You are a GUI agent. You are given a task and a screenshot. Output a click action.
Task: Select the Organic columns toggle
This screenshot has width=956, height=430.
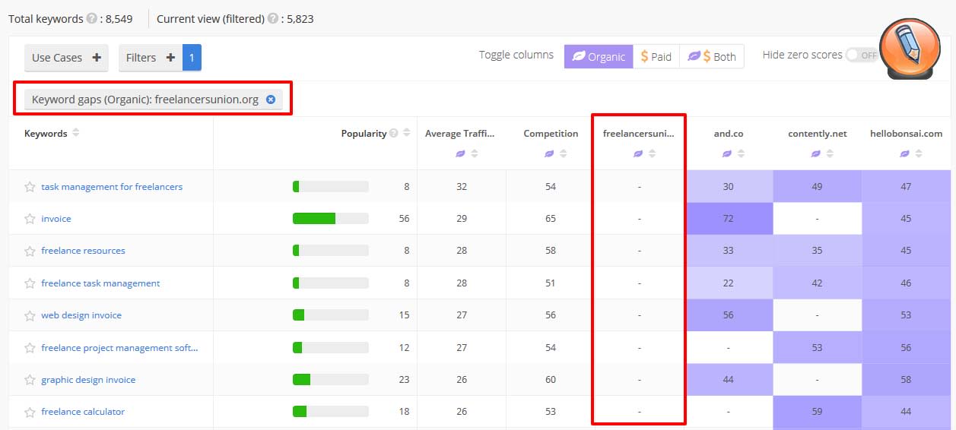pos(599,56)
